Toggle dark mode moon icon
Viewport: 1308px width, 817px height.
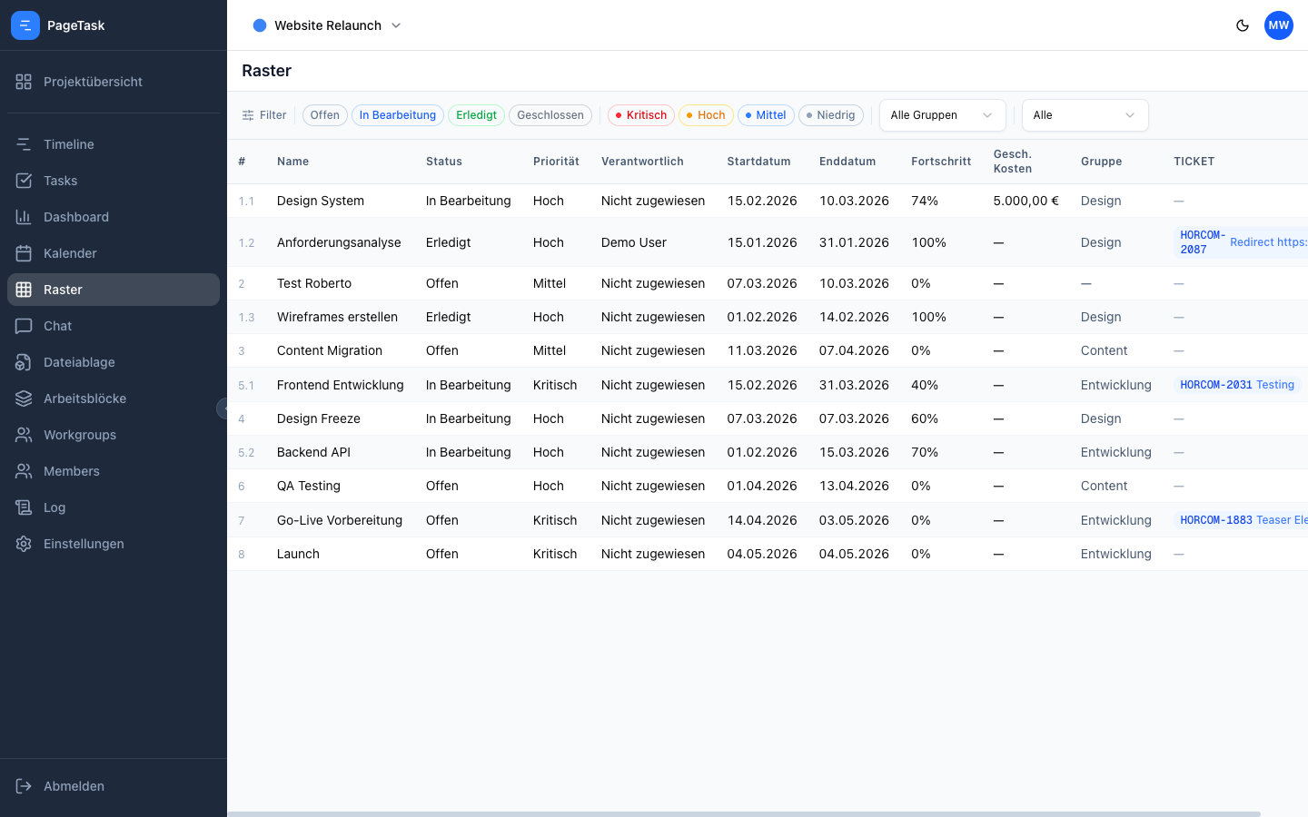tap(1243, 25)
